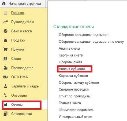Open the Анализ субконто report
This screenshot has height=121, width=127.
point(72,69)
